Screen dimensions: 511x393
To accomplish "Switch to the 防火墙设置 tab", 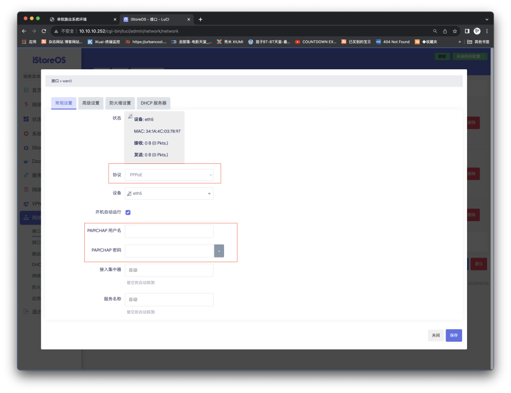I will pos(120,103).
